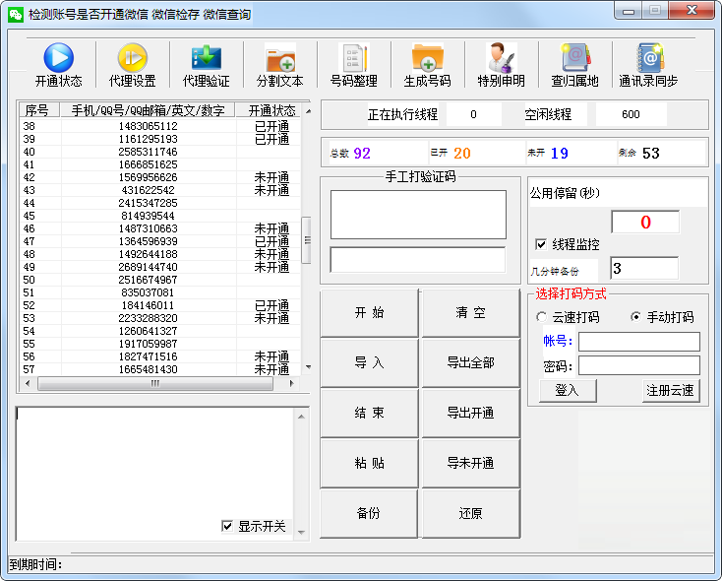
Task: Toggle the 线程监控 checkbox
Action: tap(541, 244)
